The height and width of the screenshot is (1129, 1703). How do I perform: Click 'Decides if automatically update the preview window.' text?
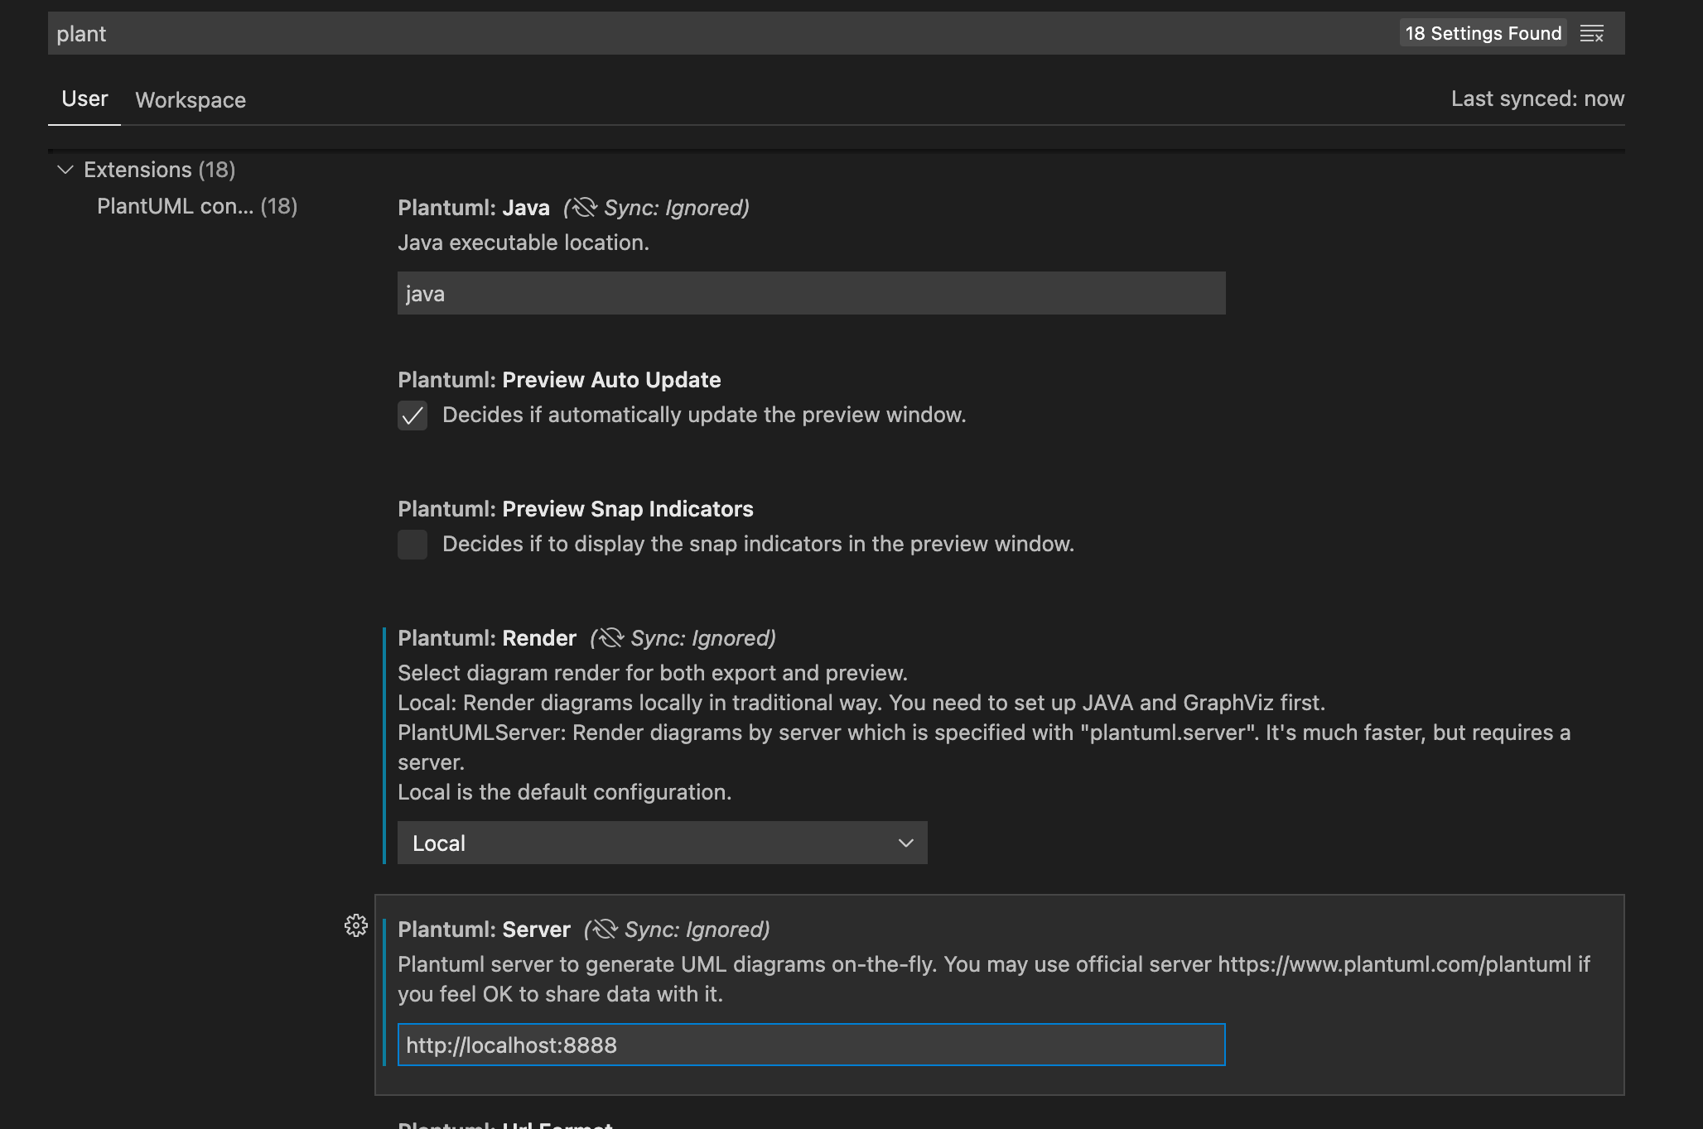pyautogui.click(x=704, y=415)
